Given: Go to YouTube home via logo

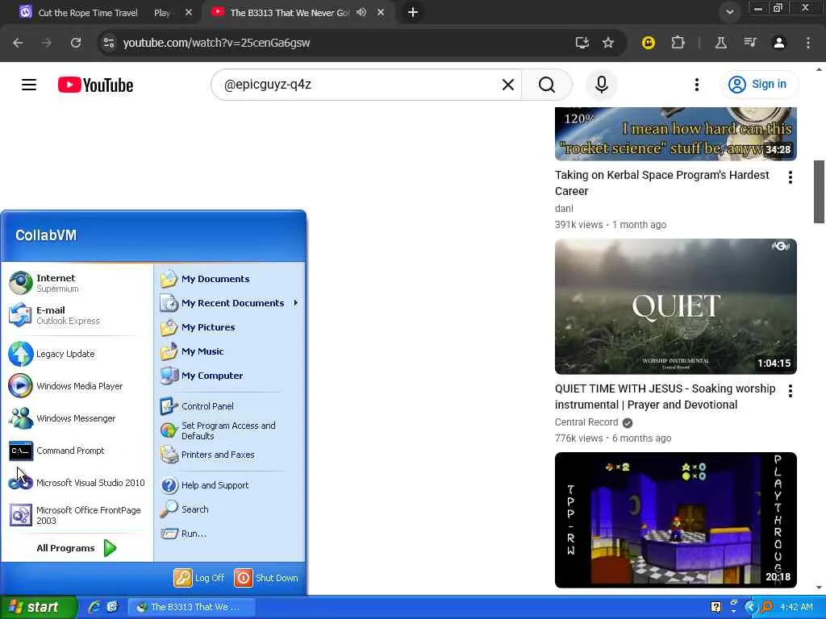Looking at the screenshot, I should (95, 85).
